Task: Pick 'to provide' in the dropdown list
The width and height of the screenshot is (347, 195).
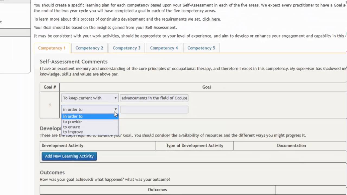Action: click(72, 122)
